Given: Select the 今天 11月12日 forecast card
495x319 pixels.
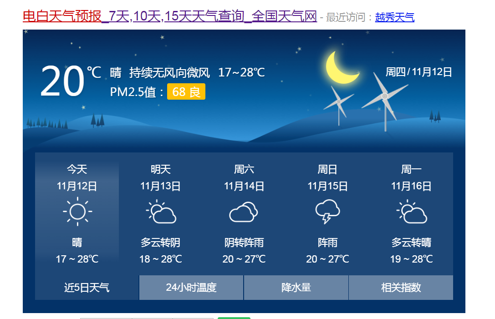Looking at the screenshot, I should tap(77, 214).
